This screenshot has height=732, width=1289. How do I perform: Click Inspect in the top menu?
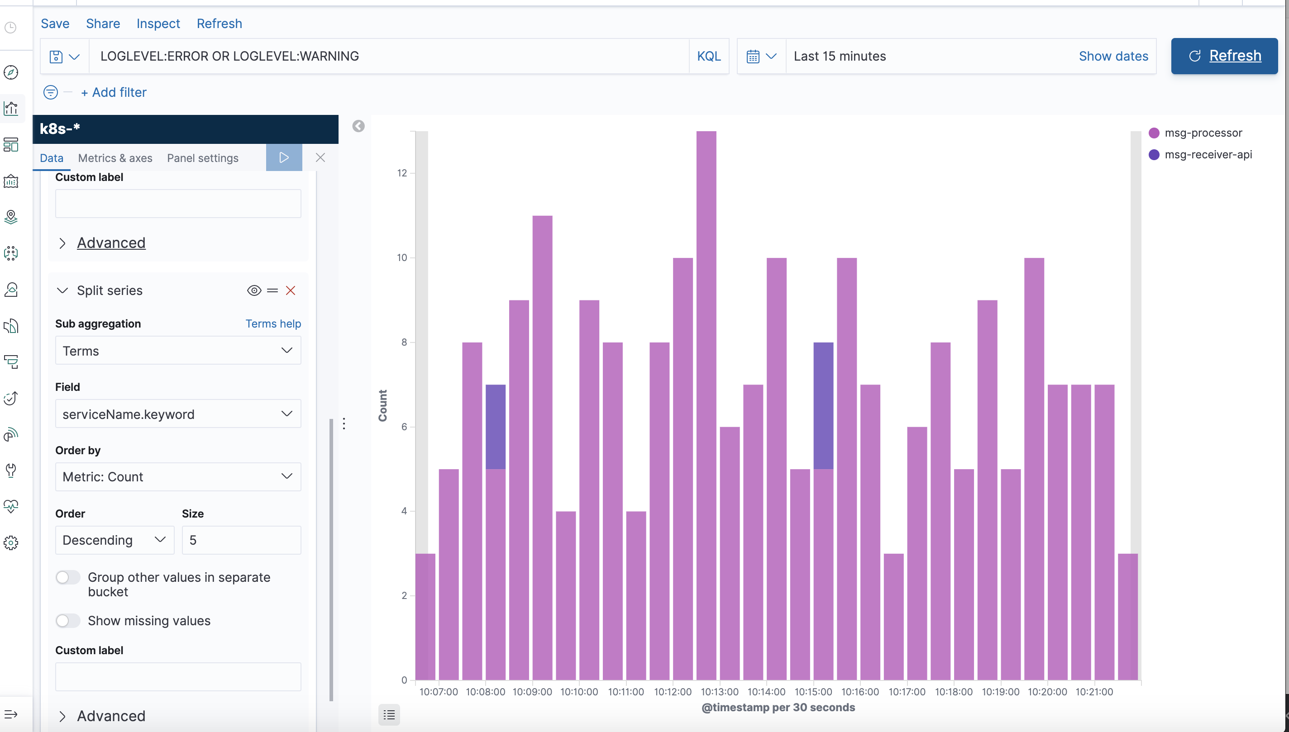158,24
